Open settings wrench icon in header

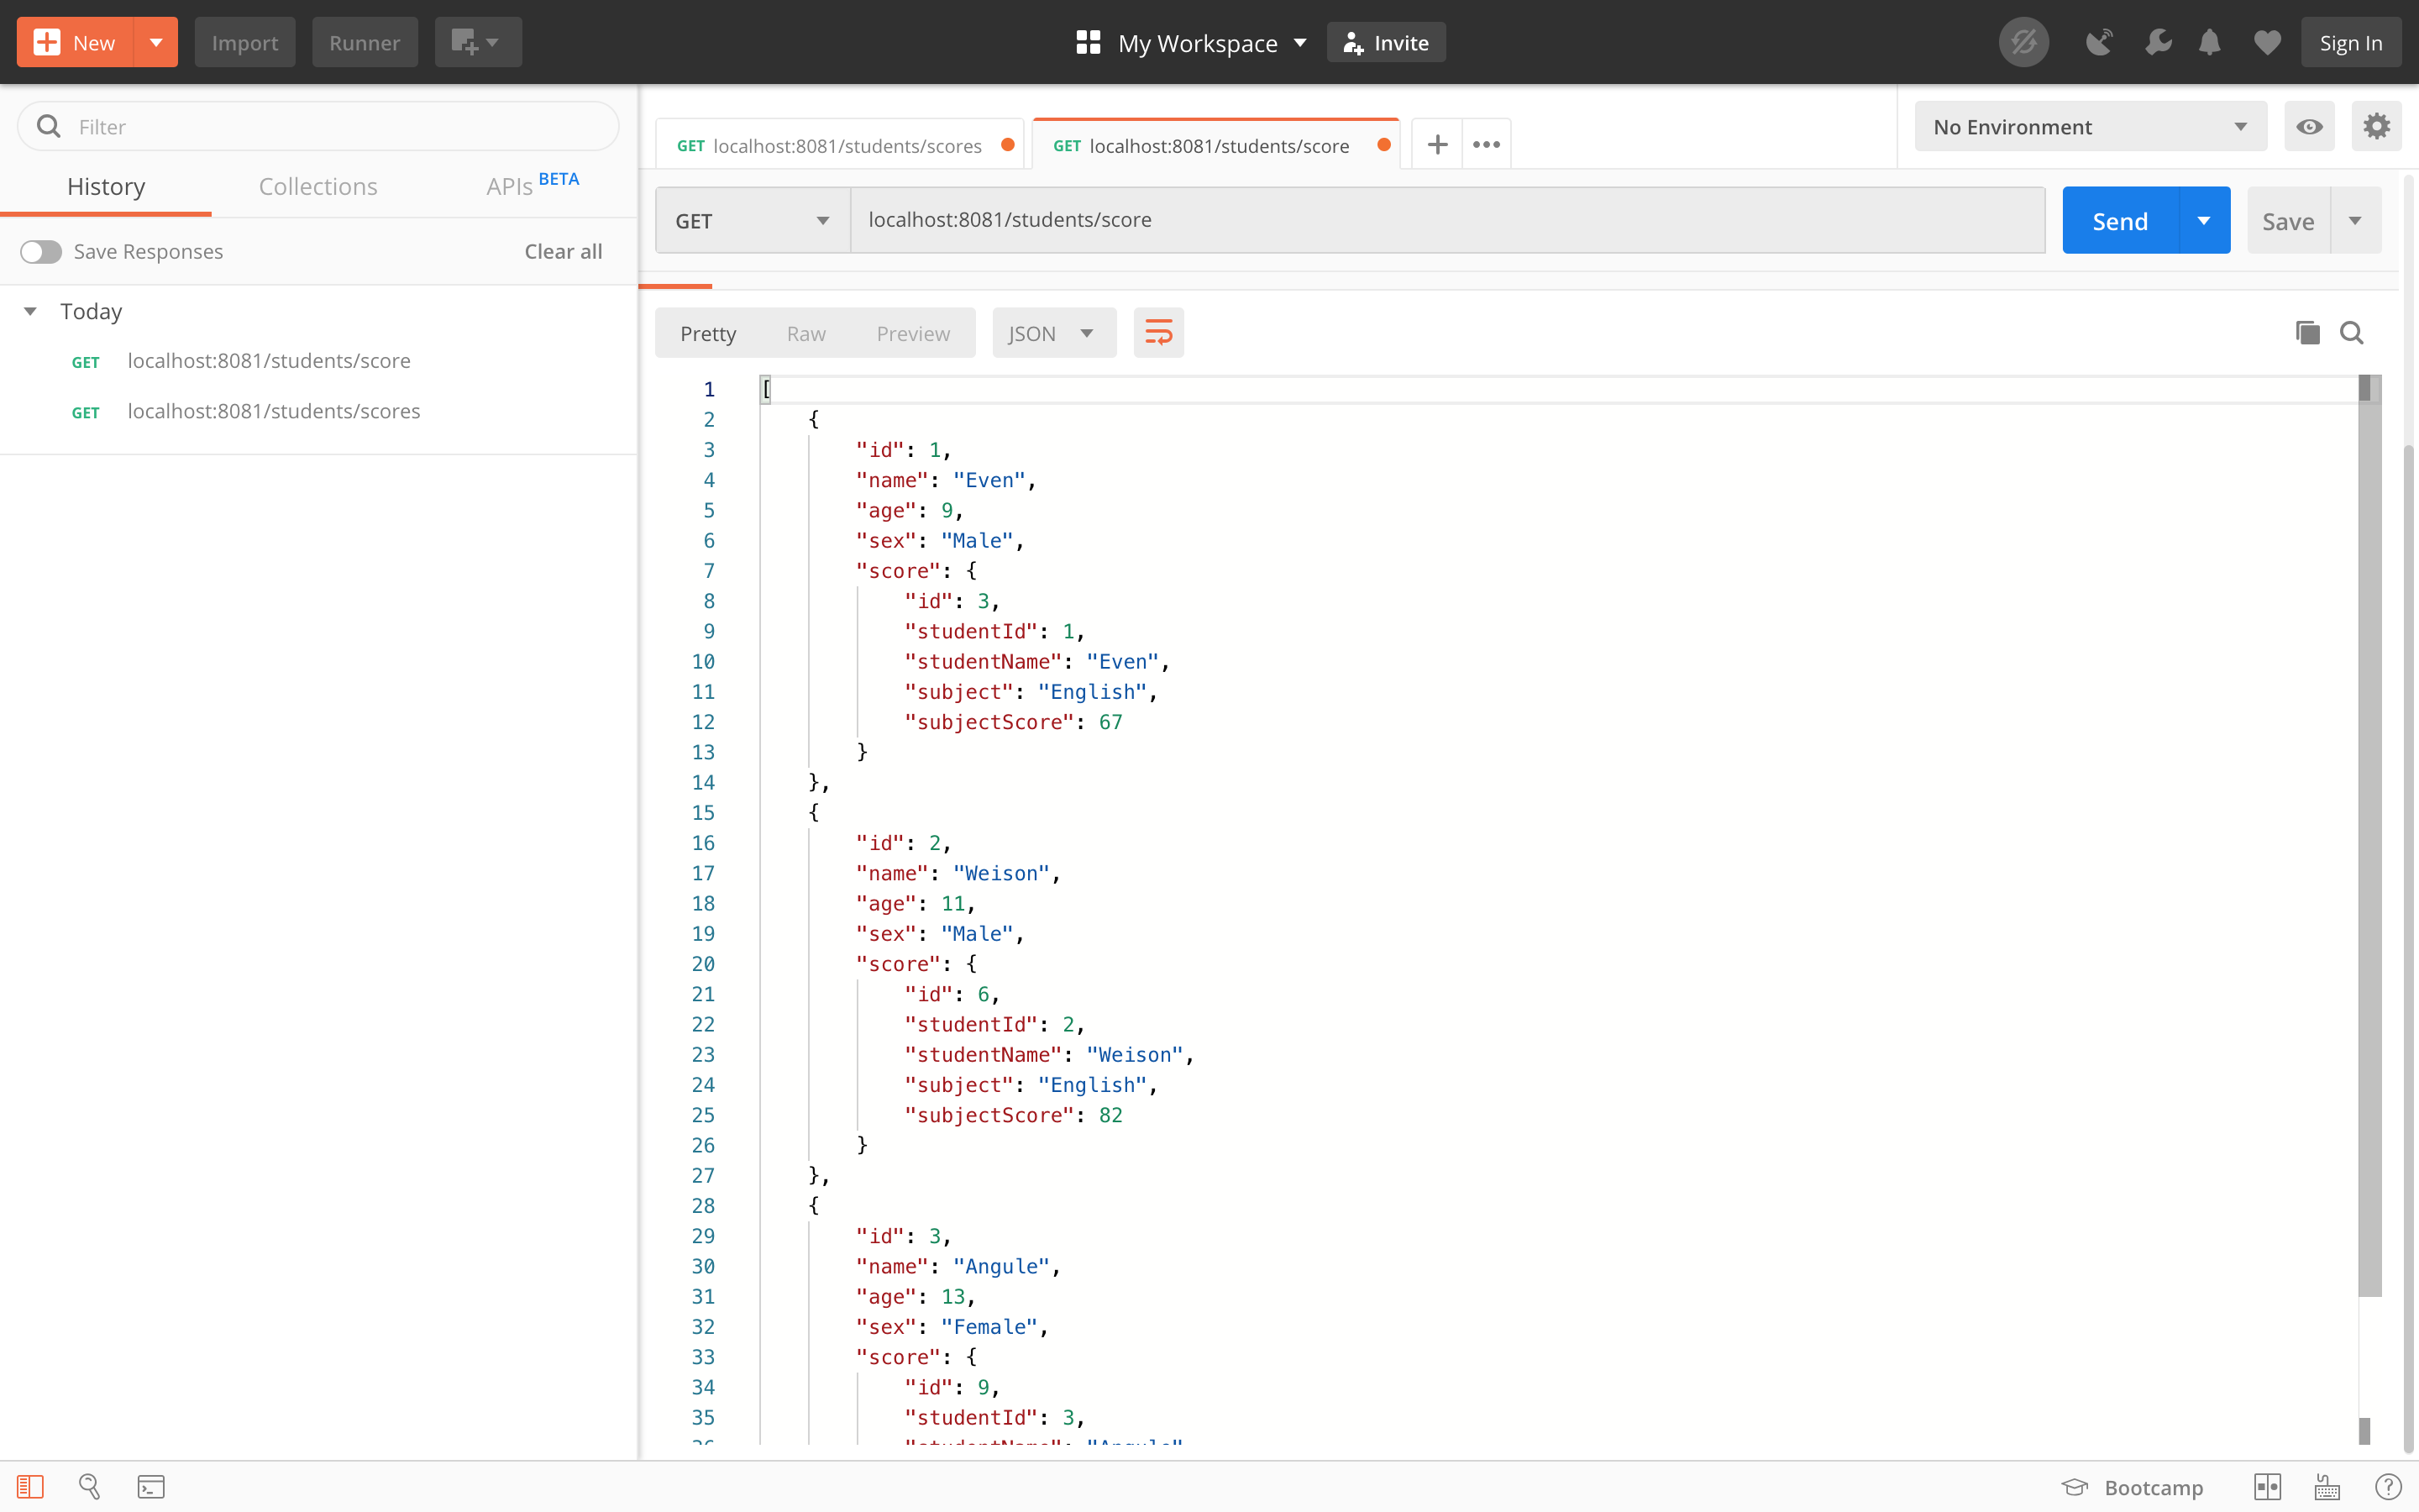(x=2157, y=43)
